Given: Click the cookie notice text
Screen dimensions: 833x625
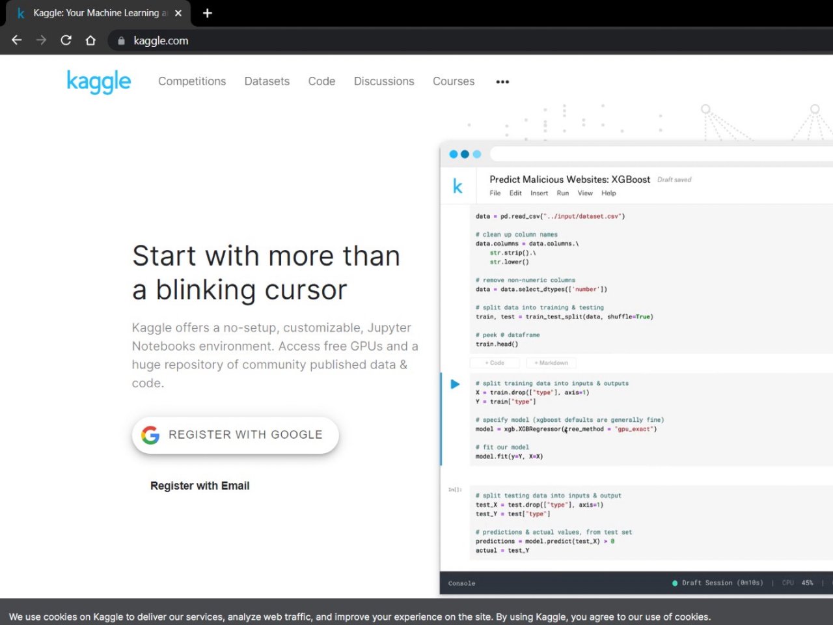Looking at the screenshot, I should click(x=360, y=617).
